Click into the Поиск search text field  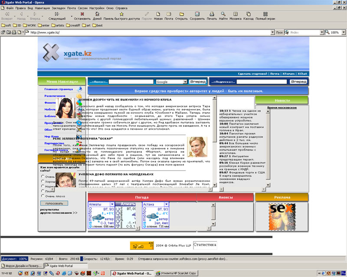pos(131,82)
